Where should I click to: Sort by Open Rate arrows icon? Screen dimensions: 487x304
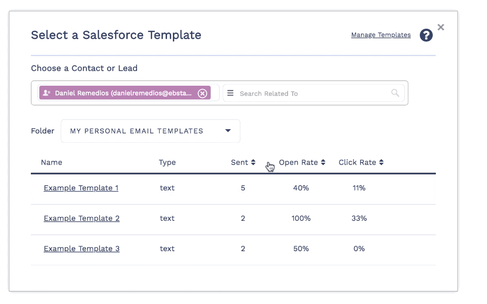(x=323, y=163)
